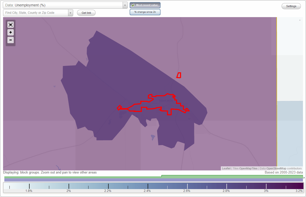This screenshot has height=197, width=306.
Task: Open the Data field's dropdown arrow
Action: (125, 5)
